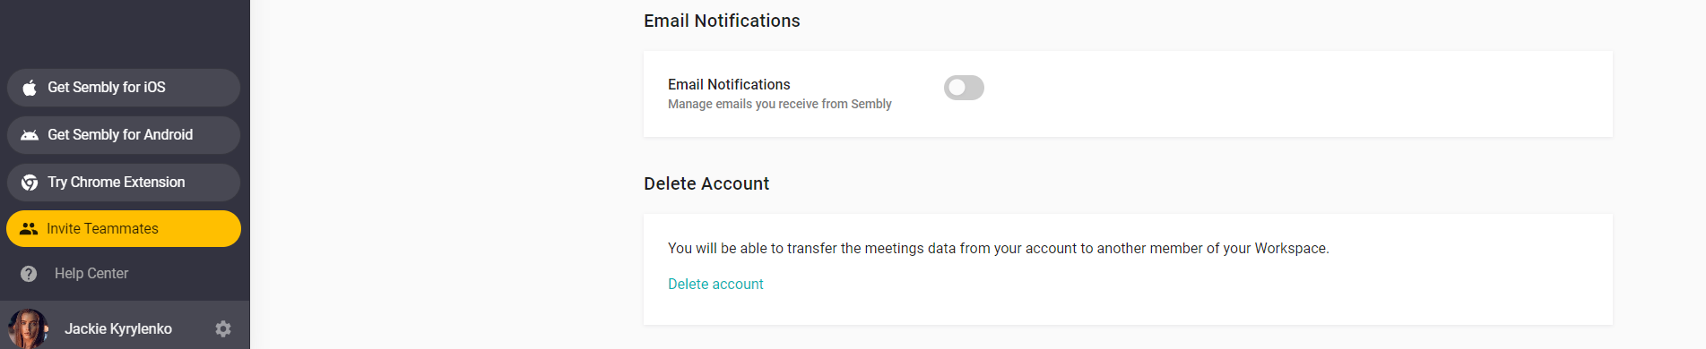The height and width of the screenshot is (349, 1706).
Task: Open settings via the gear icon
Action: [223, 329]
